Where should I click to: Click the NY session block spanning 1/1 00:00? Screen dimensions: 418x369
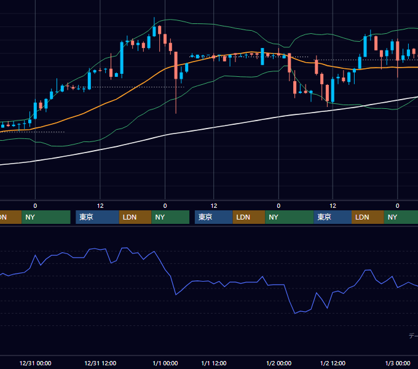170,217
